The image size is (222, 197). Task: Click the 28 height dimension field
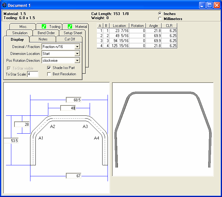click(x=22, y=125)
